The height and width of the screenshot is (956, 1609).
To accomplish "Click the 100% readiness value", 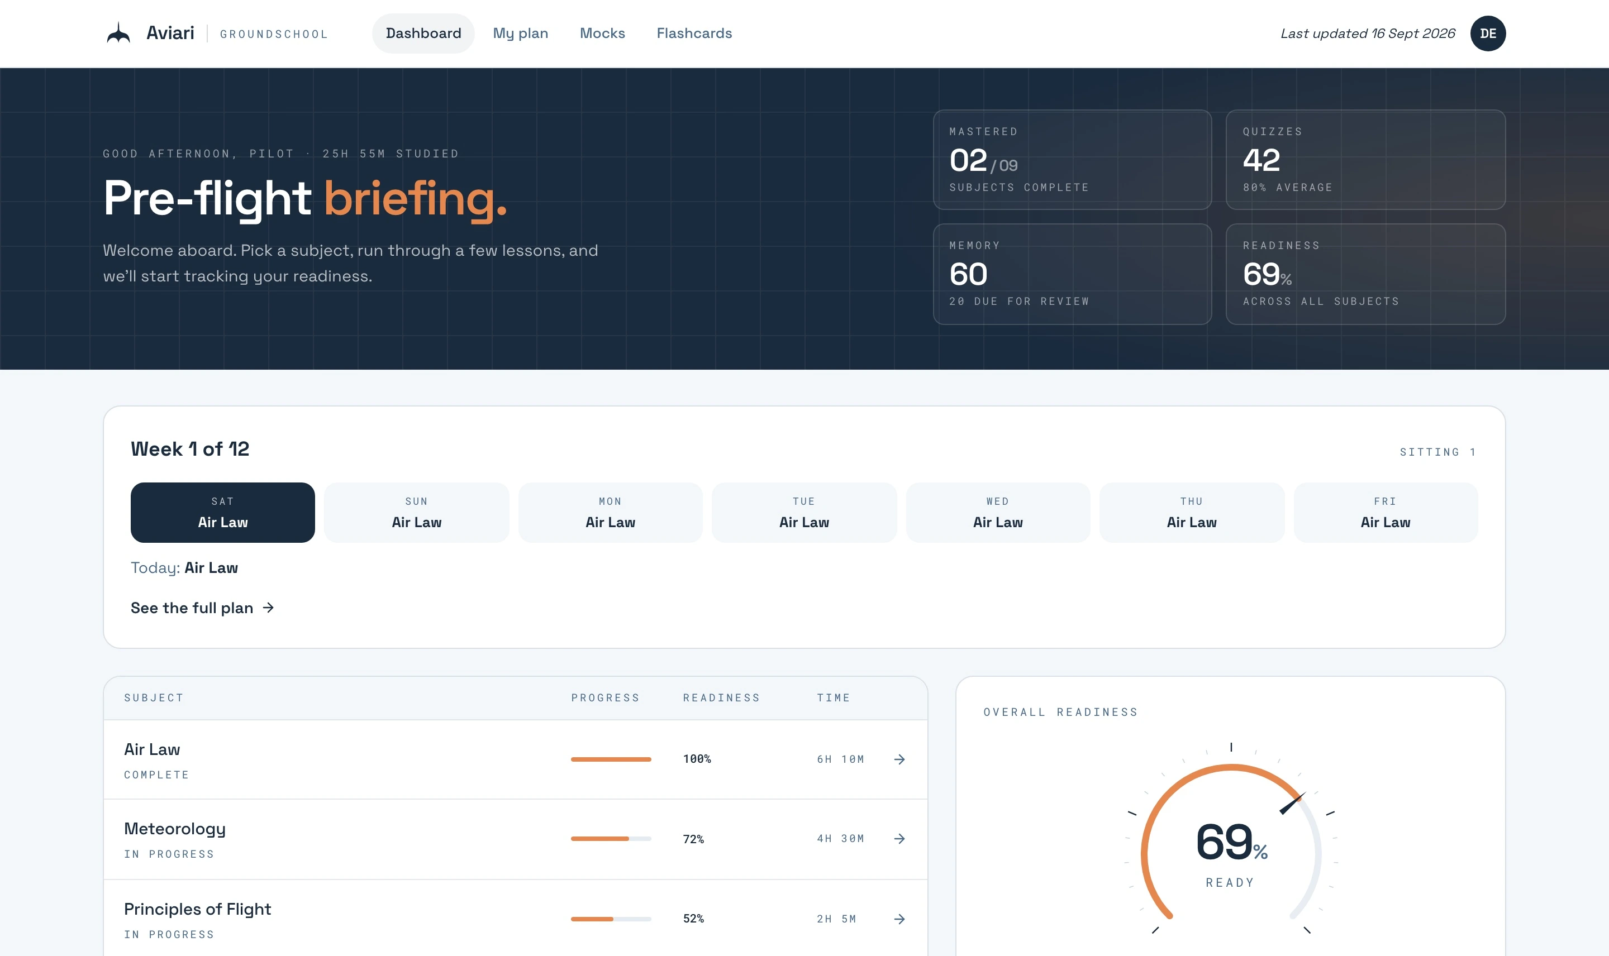I will click(x=697, y=759).
